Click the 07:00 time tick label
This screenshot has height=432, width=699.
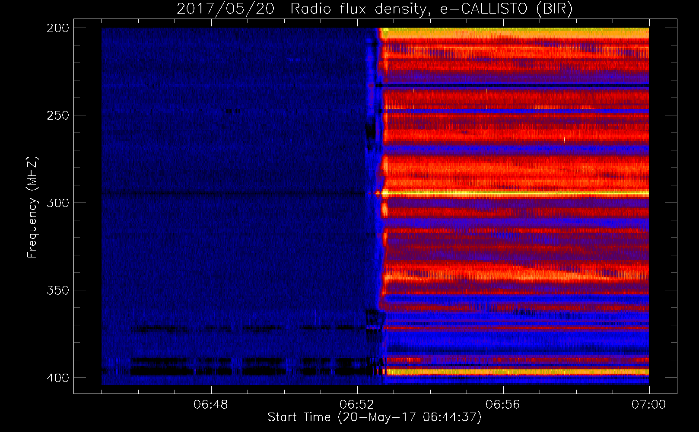coord(649,405)
